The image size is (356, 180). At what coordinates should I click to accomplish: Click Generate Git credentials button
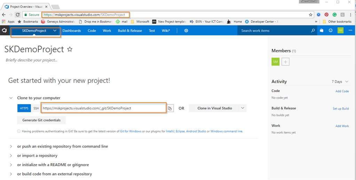pos(41,120)
